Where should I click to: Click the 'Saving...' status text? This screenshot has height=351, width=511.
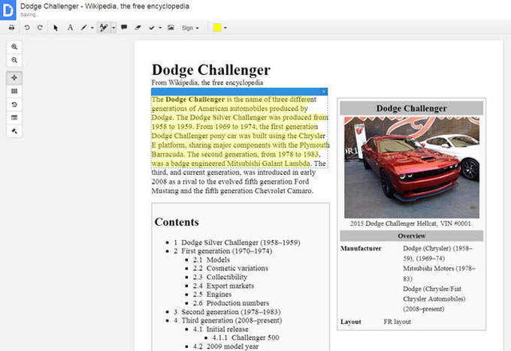29,15
